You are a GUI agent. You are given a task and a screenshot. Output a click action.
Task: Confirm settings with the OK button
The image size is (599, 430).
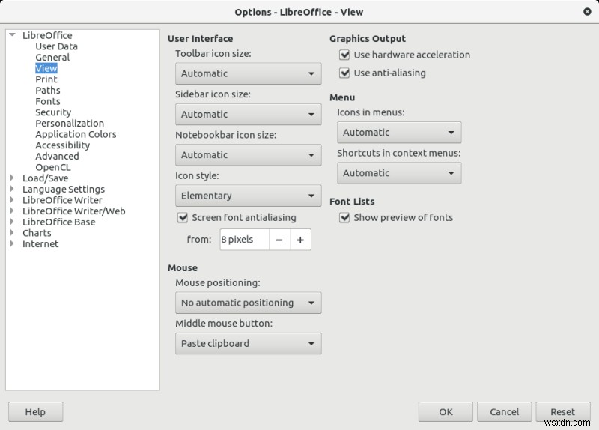446,412
